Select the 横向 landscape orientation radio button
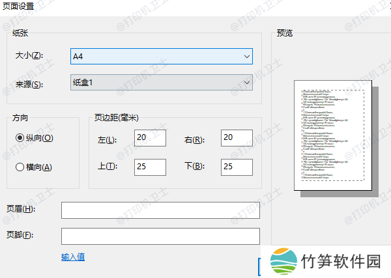Image resolution: width=391 pixels, height=278 pixels. tap(20, 167)
